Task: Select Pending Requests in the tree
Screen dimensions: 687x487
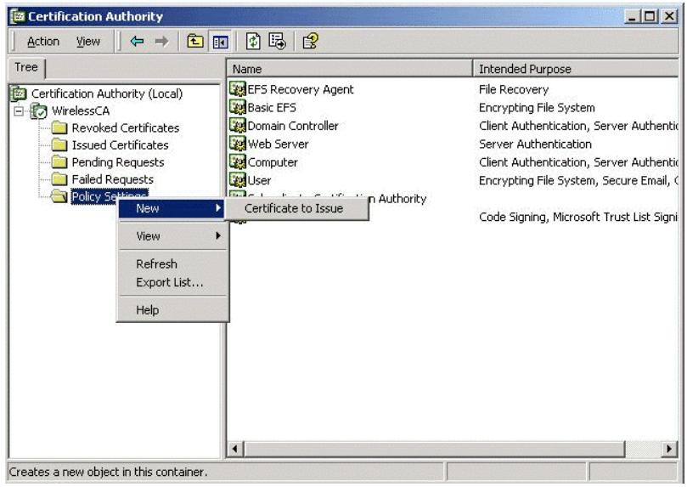Action: tap(118, 162)
